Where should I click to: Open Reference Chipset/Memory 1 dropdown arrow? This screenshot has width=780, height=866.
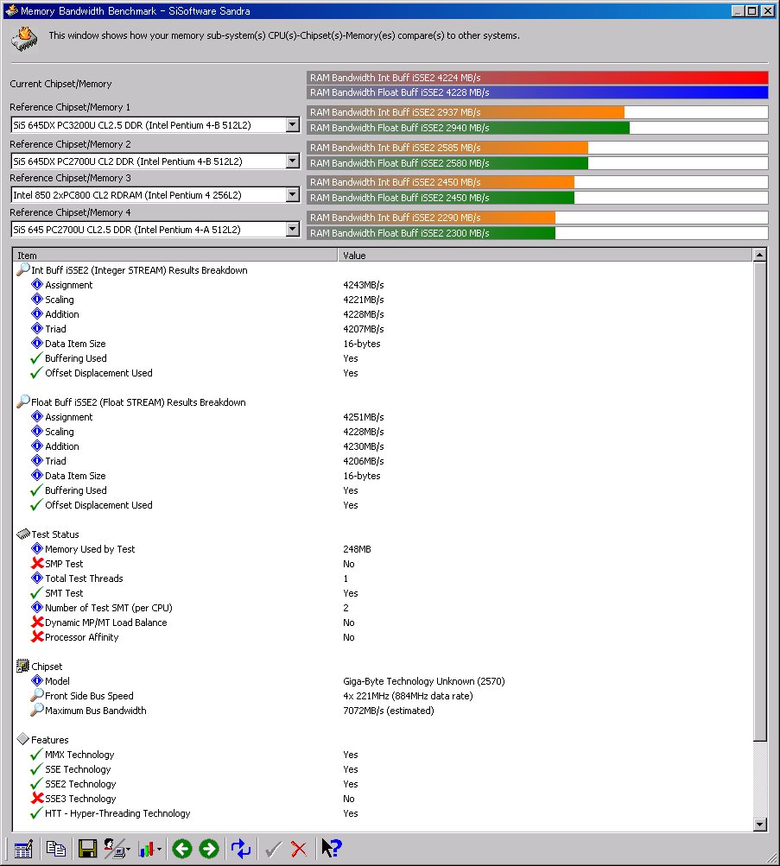(293, 125)
